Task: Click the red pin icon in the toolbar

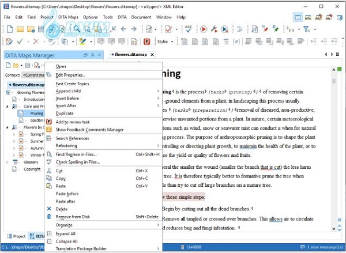Action: (x=265, y=29)
